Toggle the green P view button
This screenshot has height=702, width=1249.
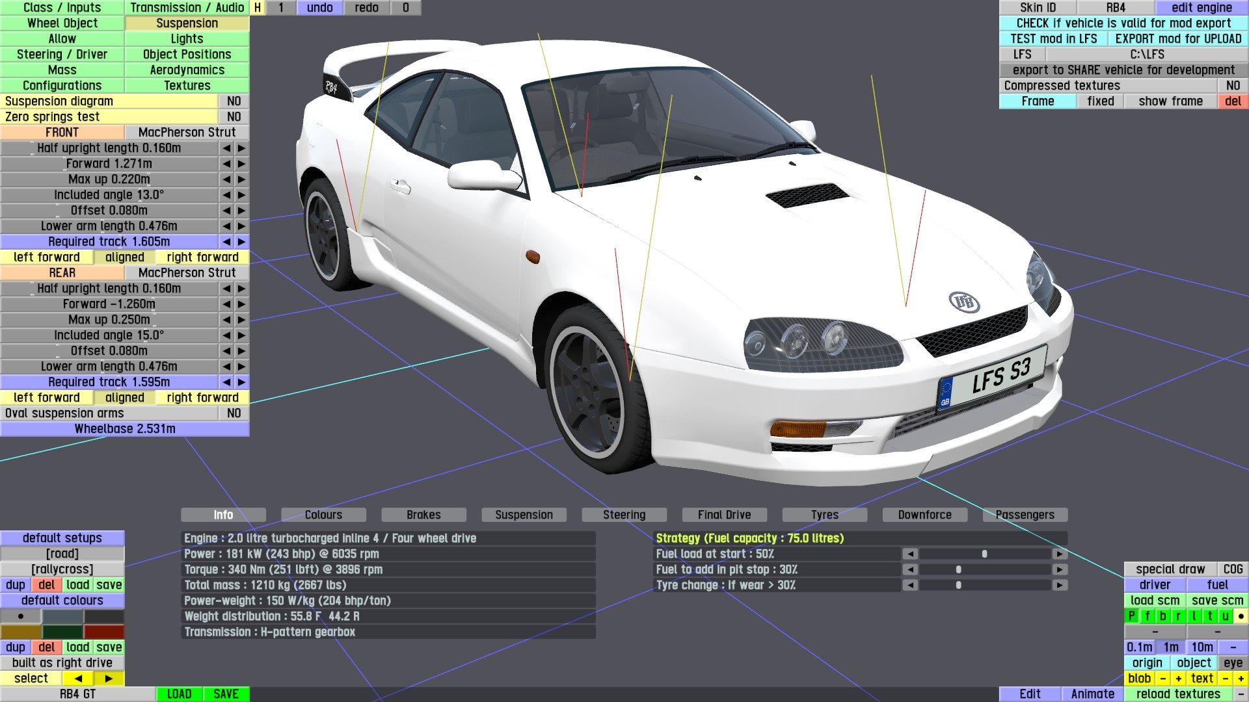pos(1131,616)
